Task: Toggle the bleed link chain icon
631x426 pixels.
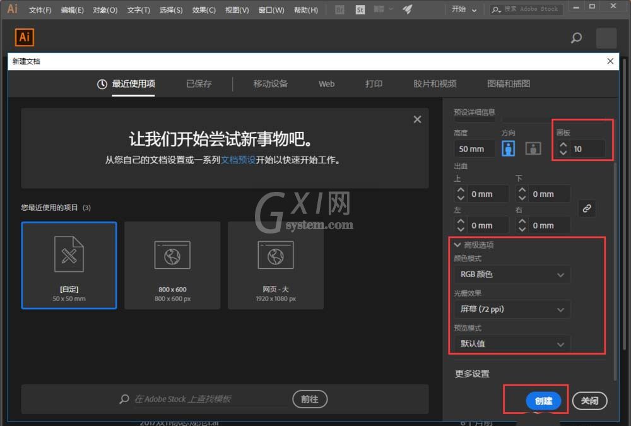Action: click(587, 208)
